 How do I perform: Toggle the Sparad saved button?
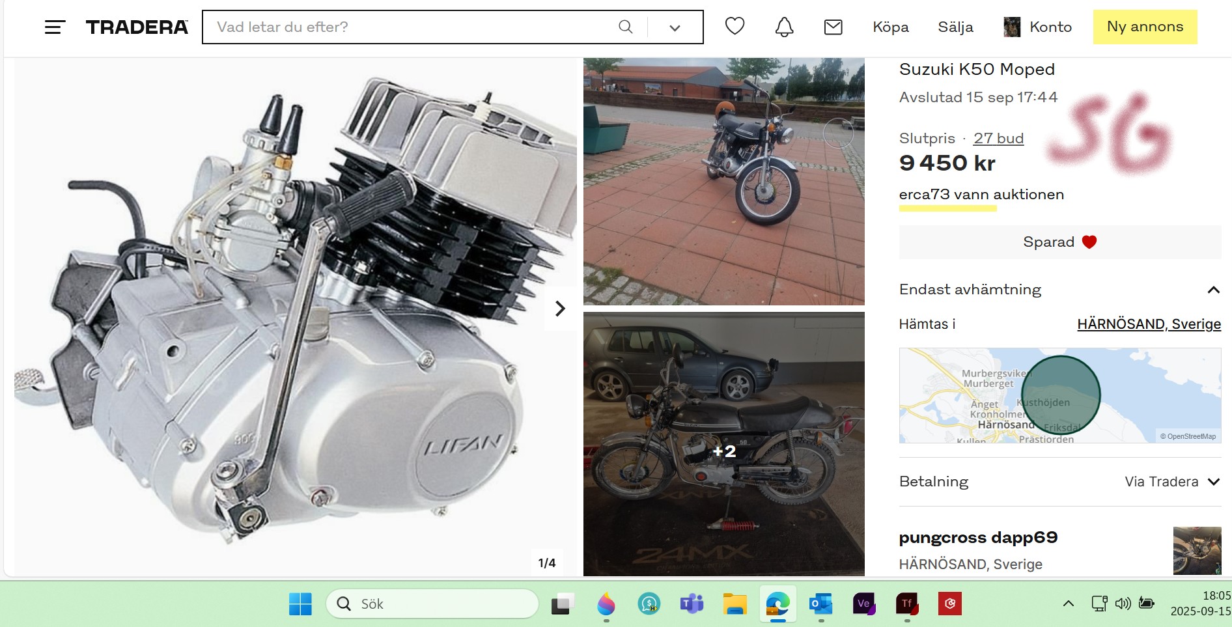pyautogui.click(x=1059, y=242)
